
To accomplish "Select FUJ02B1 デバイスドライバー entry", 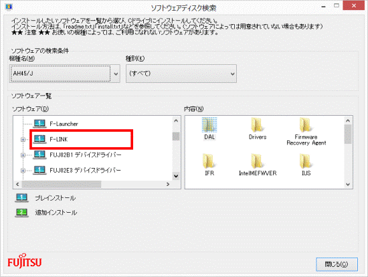I will 86,155.
